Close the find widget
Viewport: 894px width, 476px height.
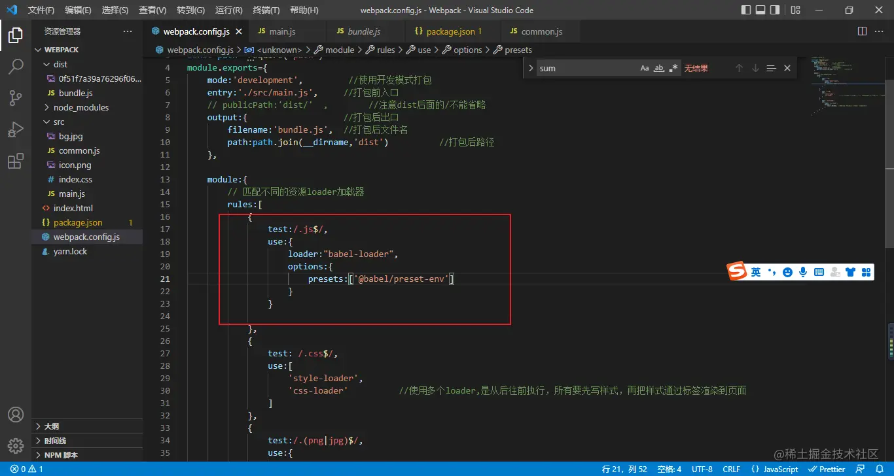coord(787,68)
